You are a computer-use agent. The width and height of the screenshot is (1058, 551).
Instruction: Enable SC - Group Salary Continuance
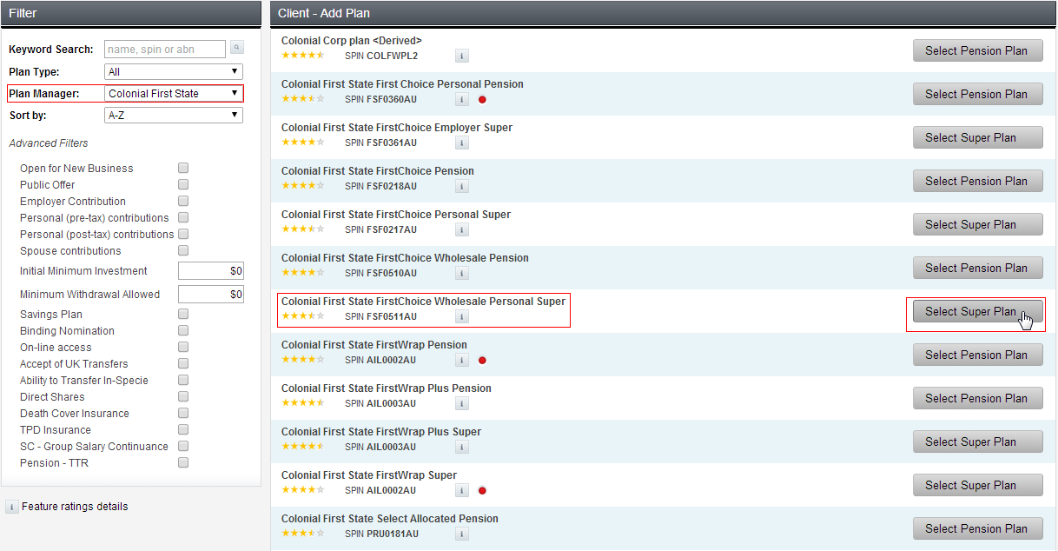click(183, 446)
